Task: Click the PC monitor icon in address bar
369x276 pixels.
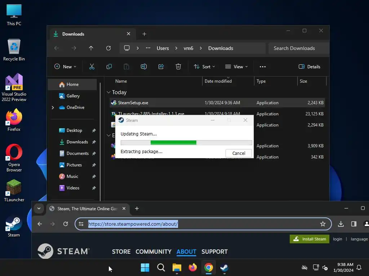Action: 127,48
